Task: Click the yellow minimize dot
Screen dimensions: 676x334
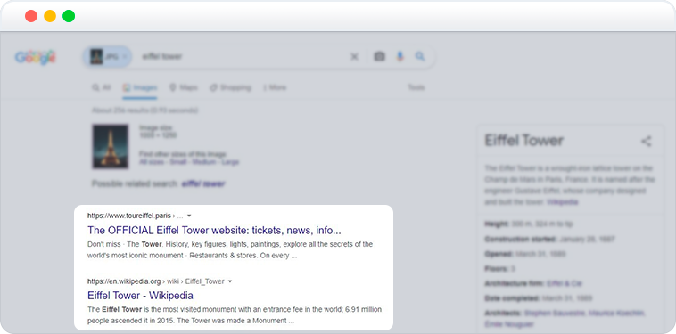Action: click(x=50, y=16)
